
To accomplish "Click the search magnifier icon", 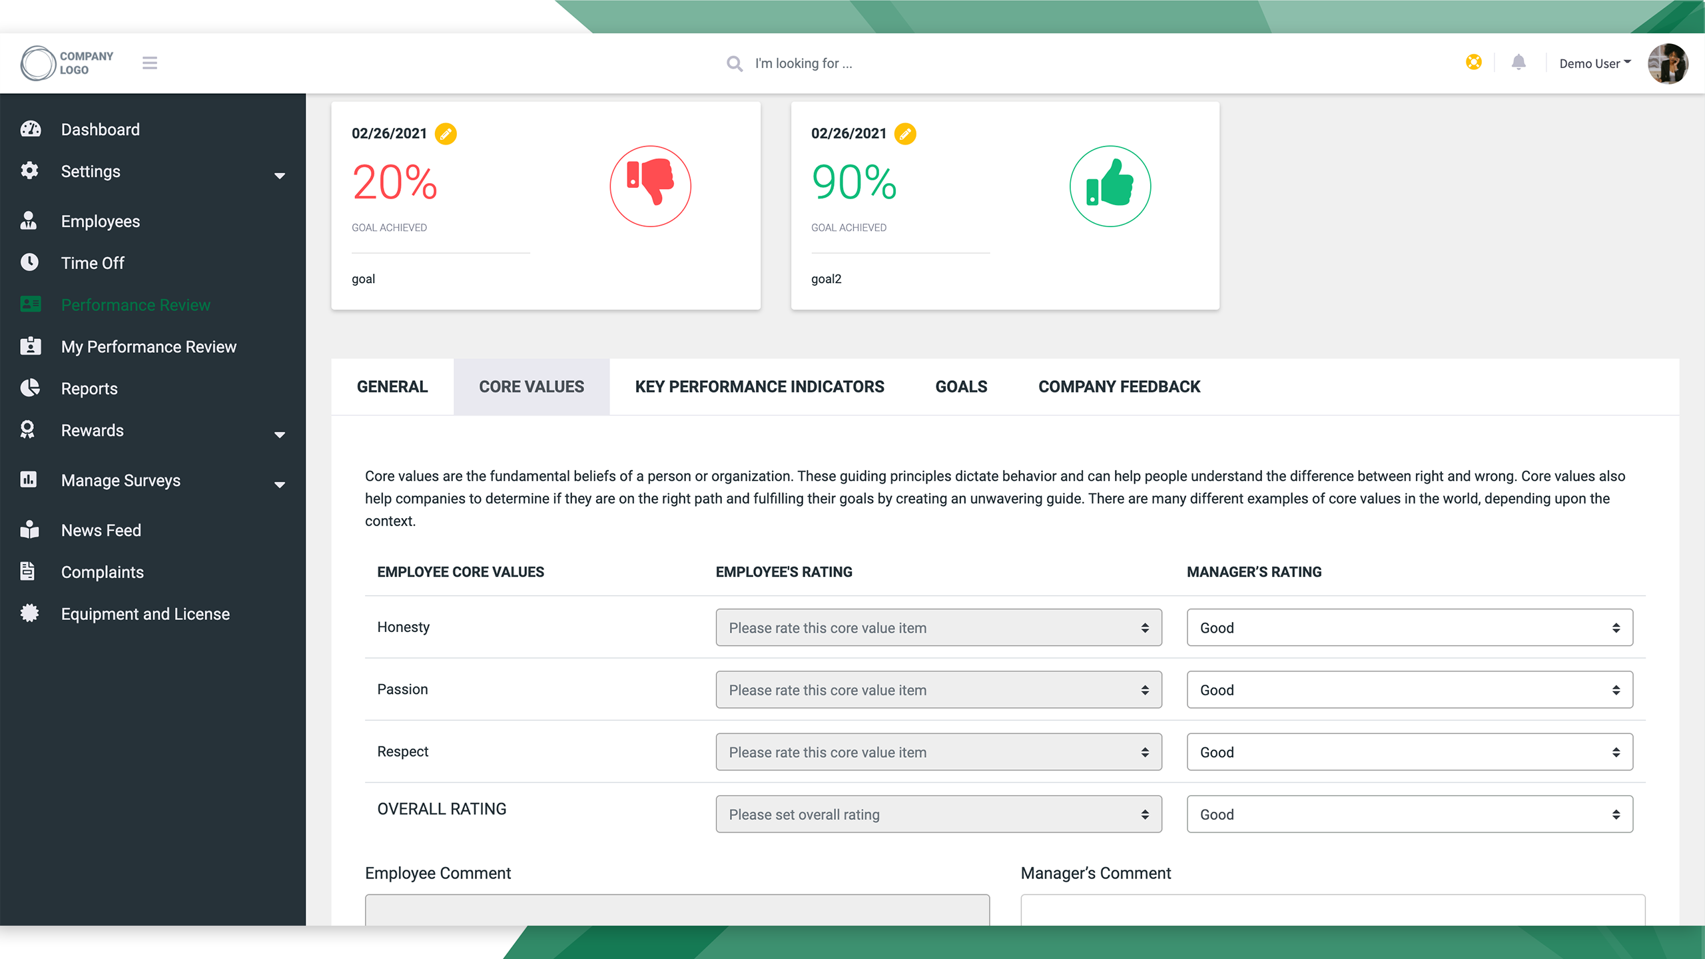I will click(735, 64).
